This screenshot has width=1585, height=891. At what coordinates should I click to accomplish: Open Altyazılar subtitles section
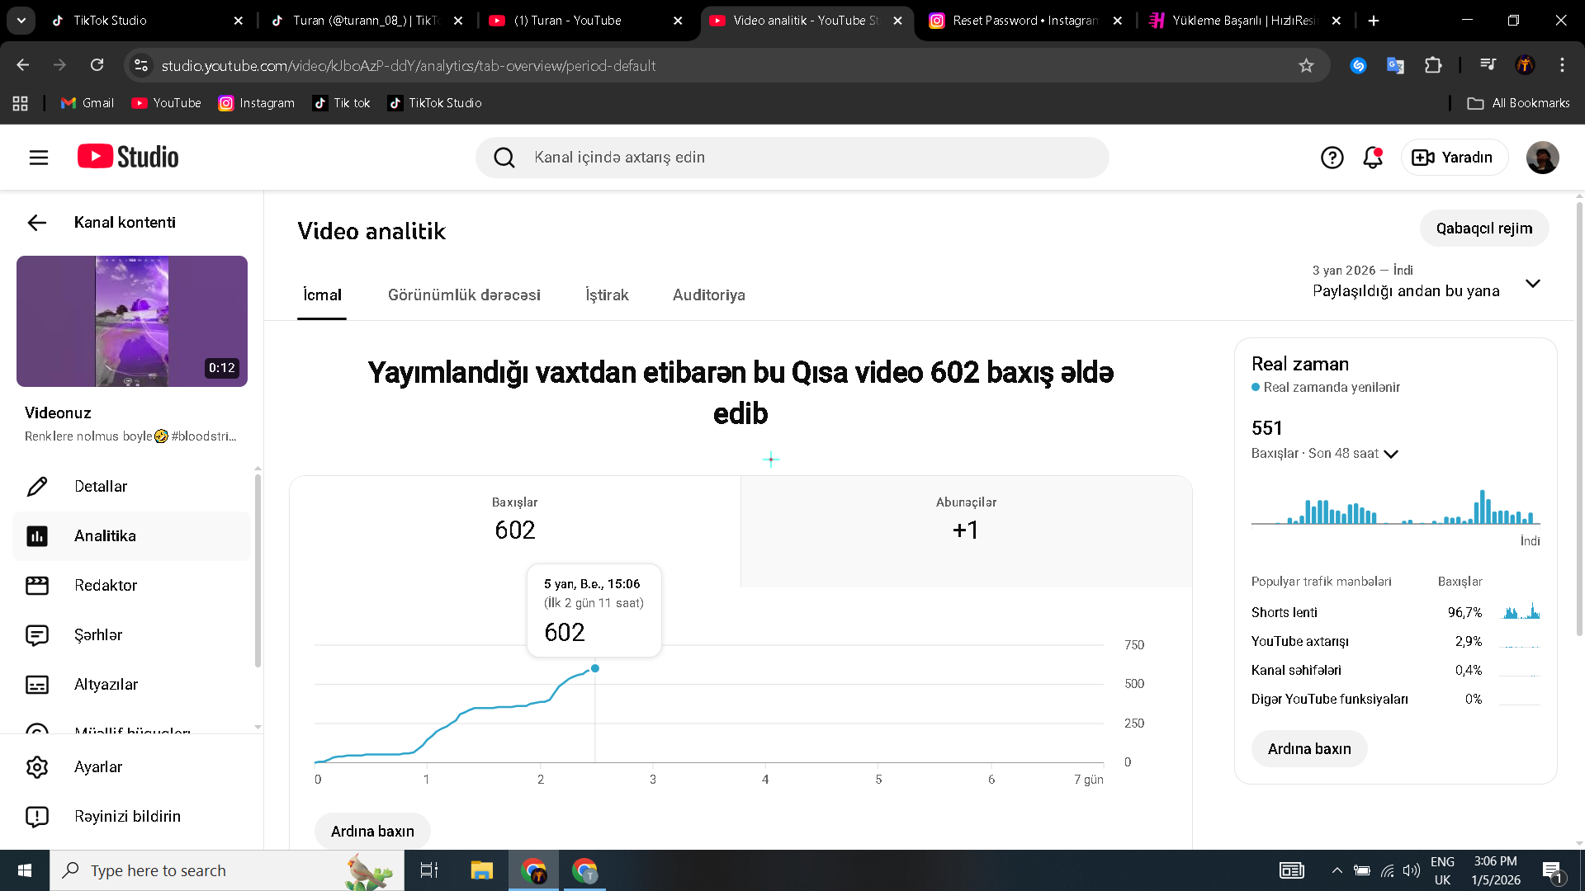(x=131, y=685)
